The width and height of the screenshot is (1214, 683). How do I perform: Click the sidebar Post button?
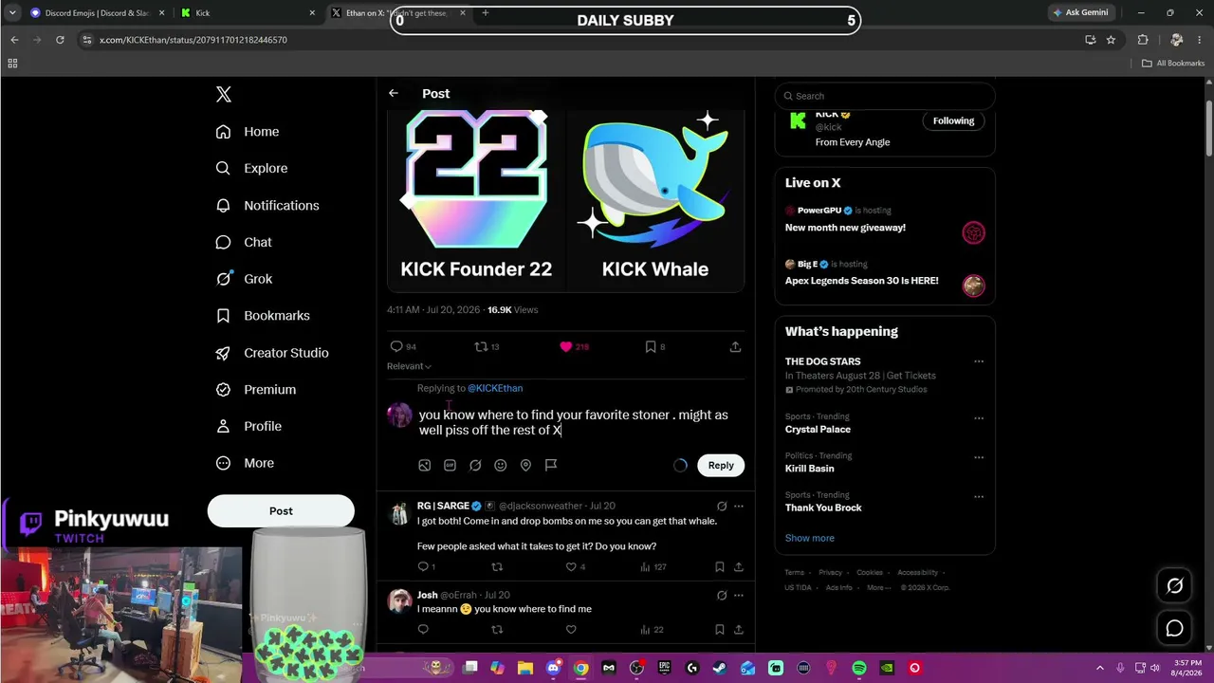pyautogui.click(x=281, y=511)
